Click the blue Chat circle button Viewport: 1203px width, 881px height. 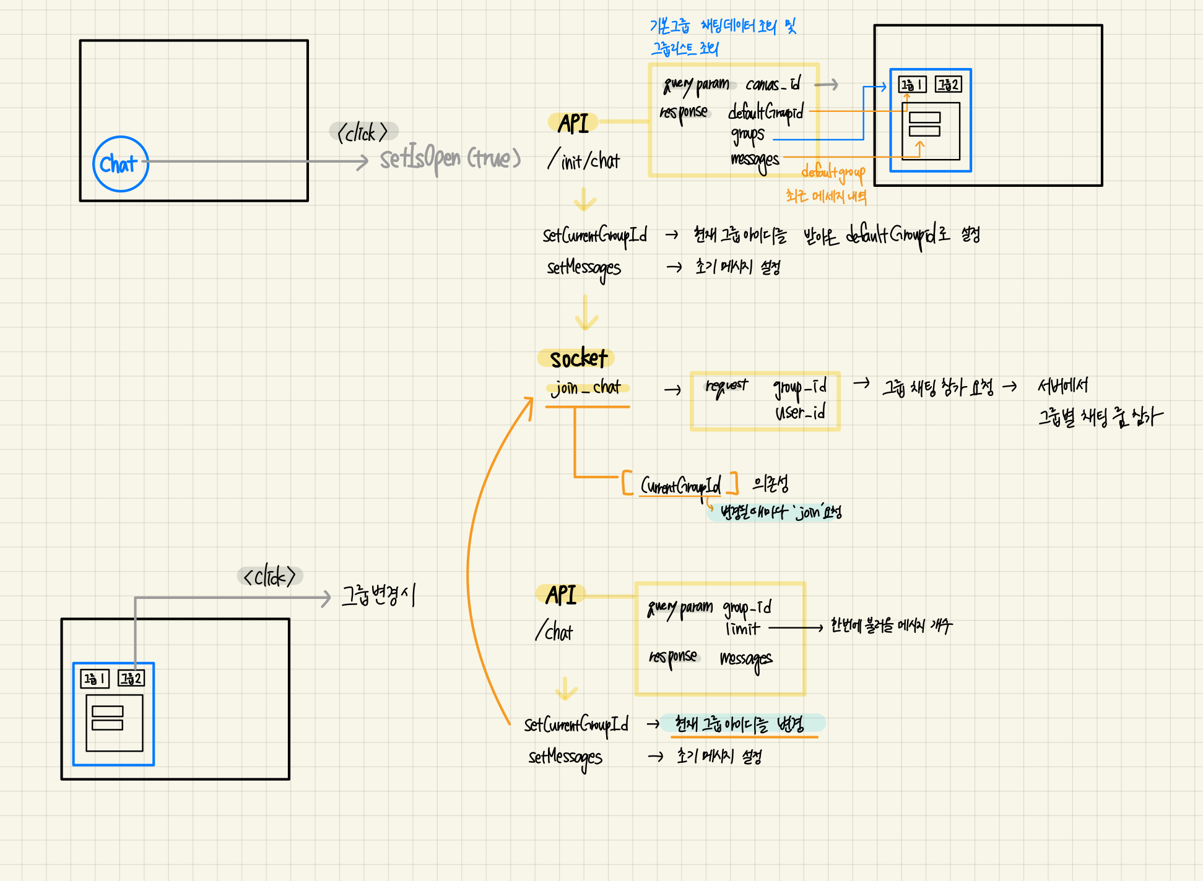click(x=120, y=164)
